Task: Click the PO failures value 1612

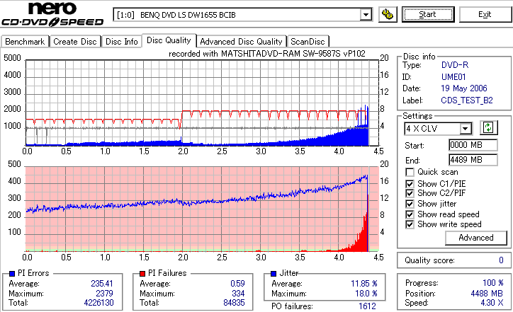Action: point(367,306)
